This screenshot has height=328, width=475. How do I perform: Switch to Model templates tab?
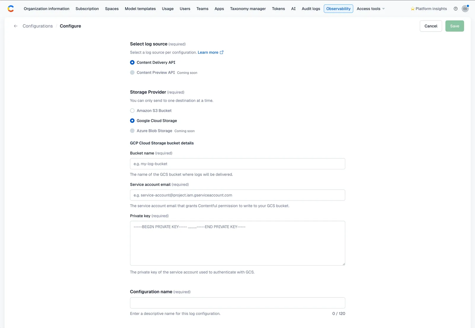point(140,9)
